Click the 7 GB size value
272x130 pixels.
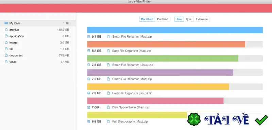(x=95, y=108)
